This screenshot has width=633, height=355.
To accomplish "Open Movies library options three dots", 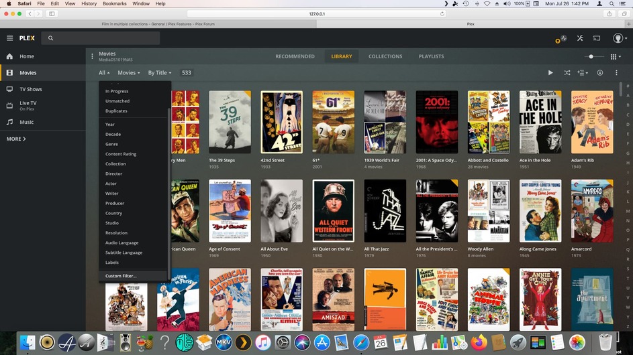I will (92, 56).
